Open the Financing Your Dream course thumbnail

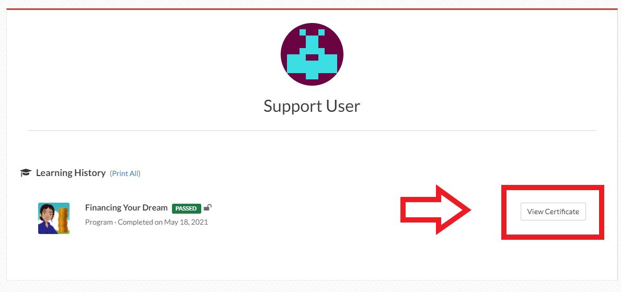click(x=54, y=218)
